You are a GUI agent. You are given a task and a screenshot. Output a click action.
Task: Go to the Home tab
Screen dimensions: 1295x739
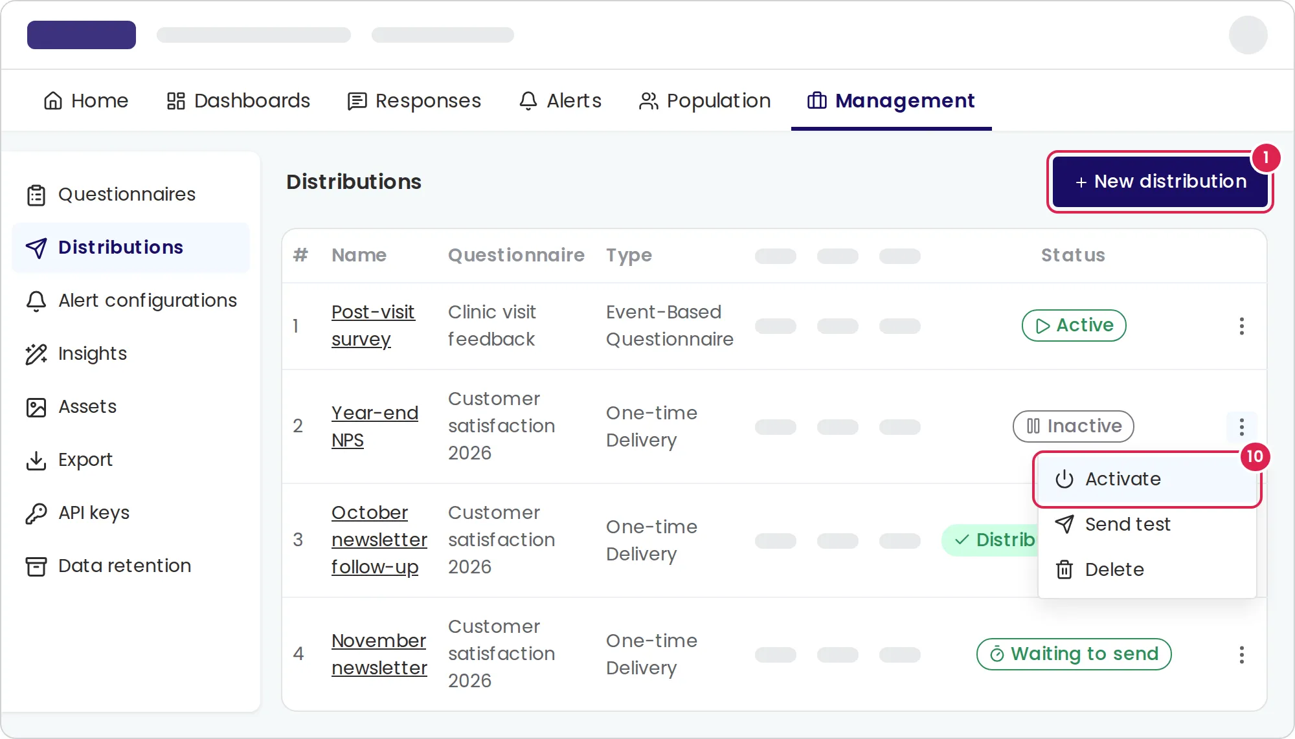(x=85, y=101)
